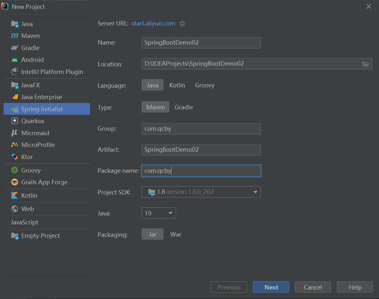Viewport: 379px width, 299px height.
Task: Browse location with folder icon
Action: [365, 64]
